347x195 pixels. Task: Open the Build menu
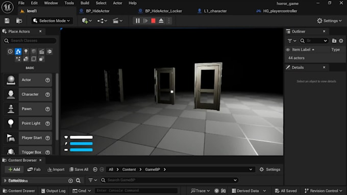[x=85, y=3]
